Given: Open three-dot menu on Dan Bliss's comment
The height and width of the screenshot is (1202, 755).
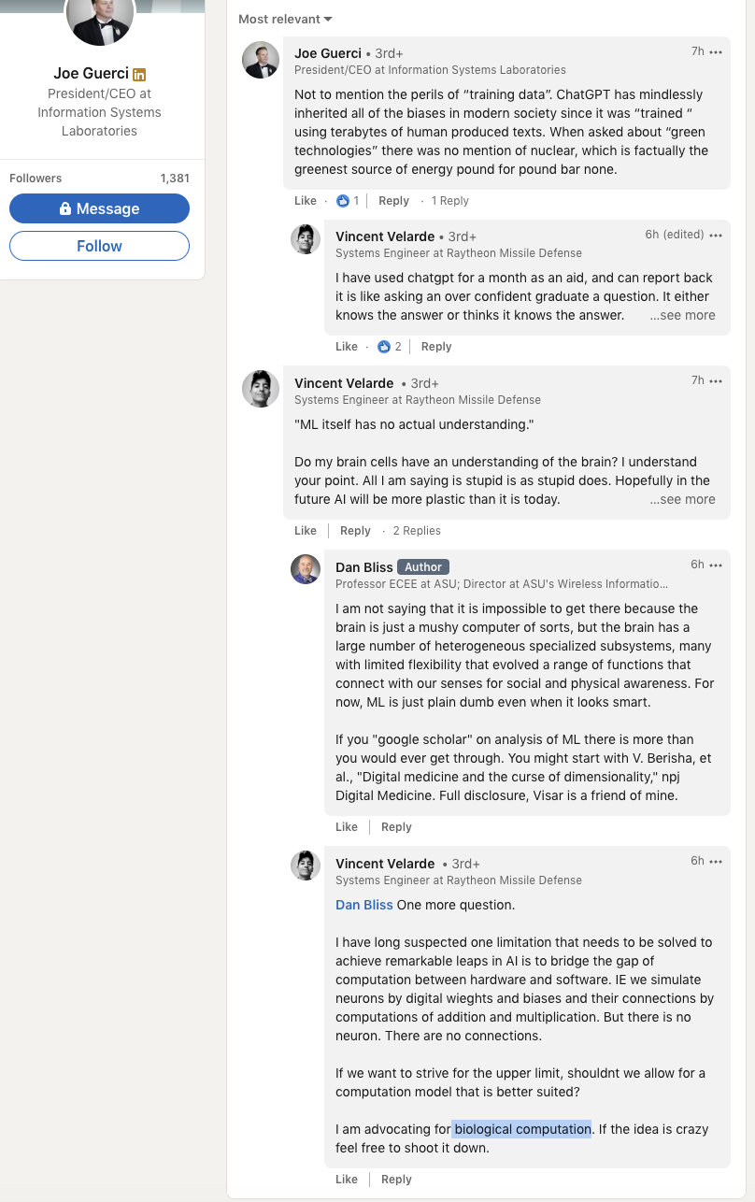Looking at the screenshot, I should click(716, 565).
